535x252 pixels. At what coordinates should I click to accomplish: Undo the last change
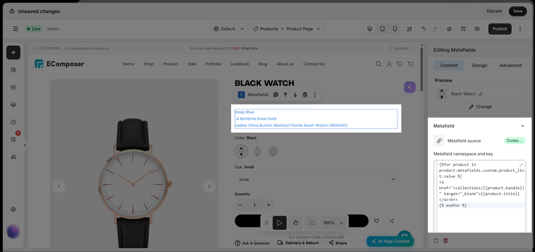point(423,29)
